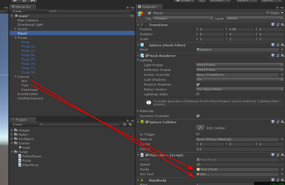This screenshot has width=285, height=185.
Task: Open the Hierarchy Create menu
Action: 18,11
